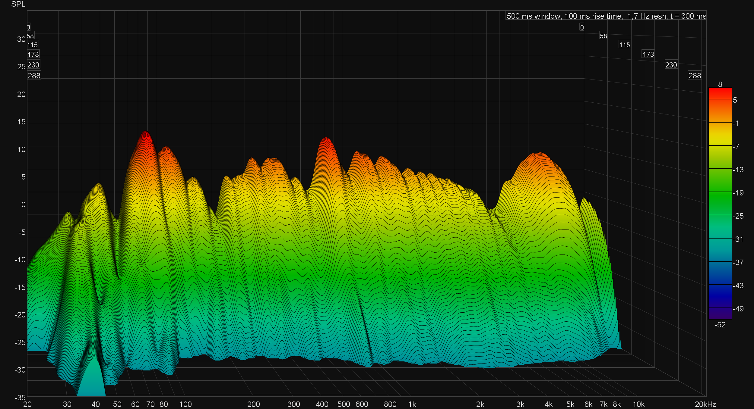
Task: Click the 100 frequency axis label
Action: click(x=185, y=404)
